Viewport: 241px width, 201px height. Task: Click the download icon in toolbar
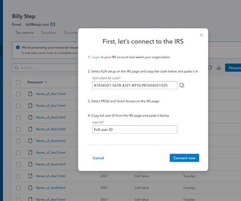219,68
